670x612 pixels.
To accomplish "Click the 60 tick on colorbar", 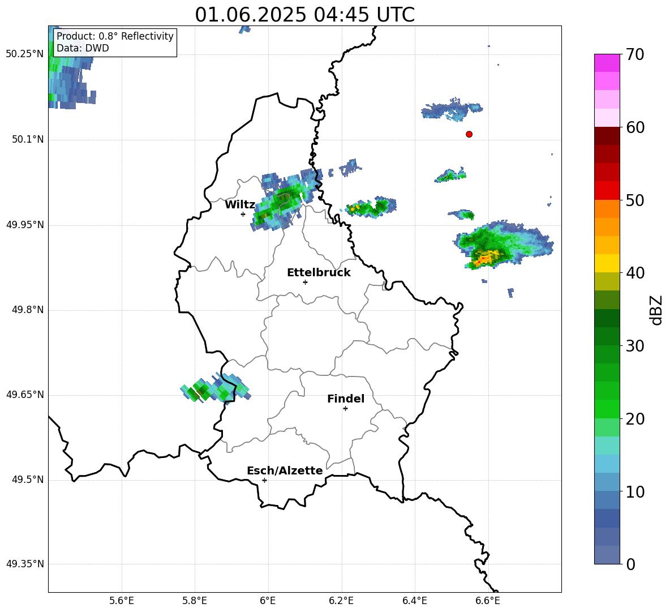I will pyautogui.click(x=635, y=127).
